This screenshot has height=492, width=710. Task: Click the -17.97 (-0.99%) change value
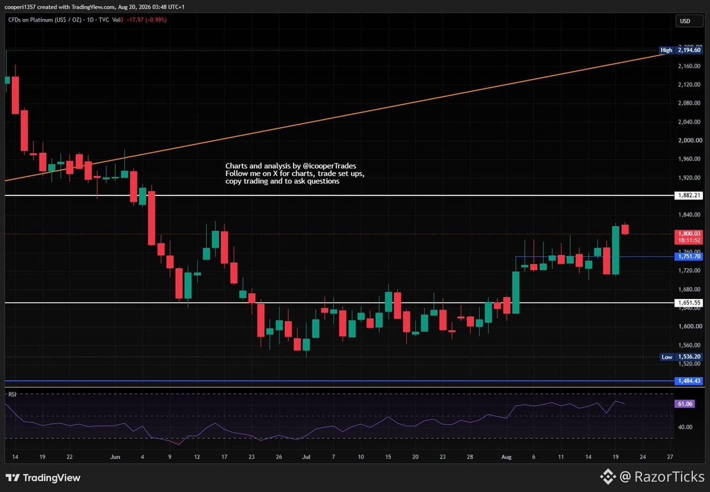click(146, 20)
